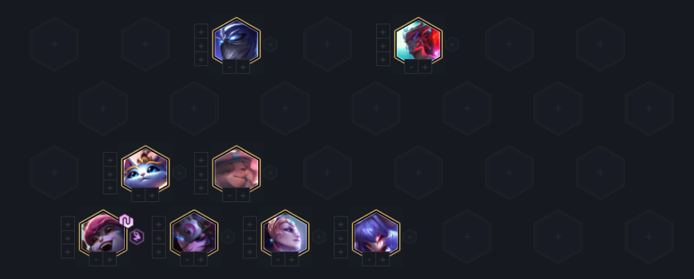Add item in masked ninja's middle item slot
Image resolution: width=694 pixels, height=279 pixels.
(201, 45)
